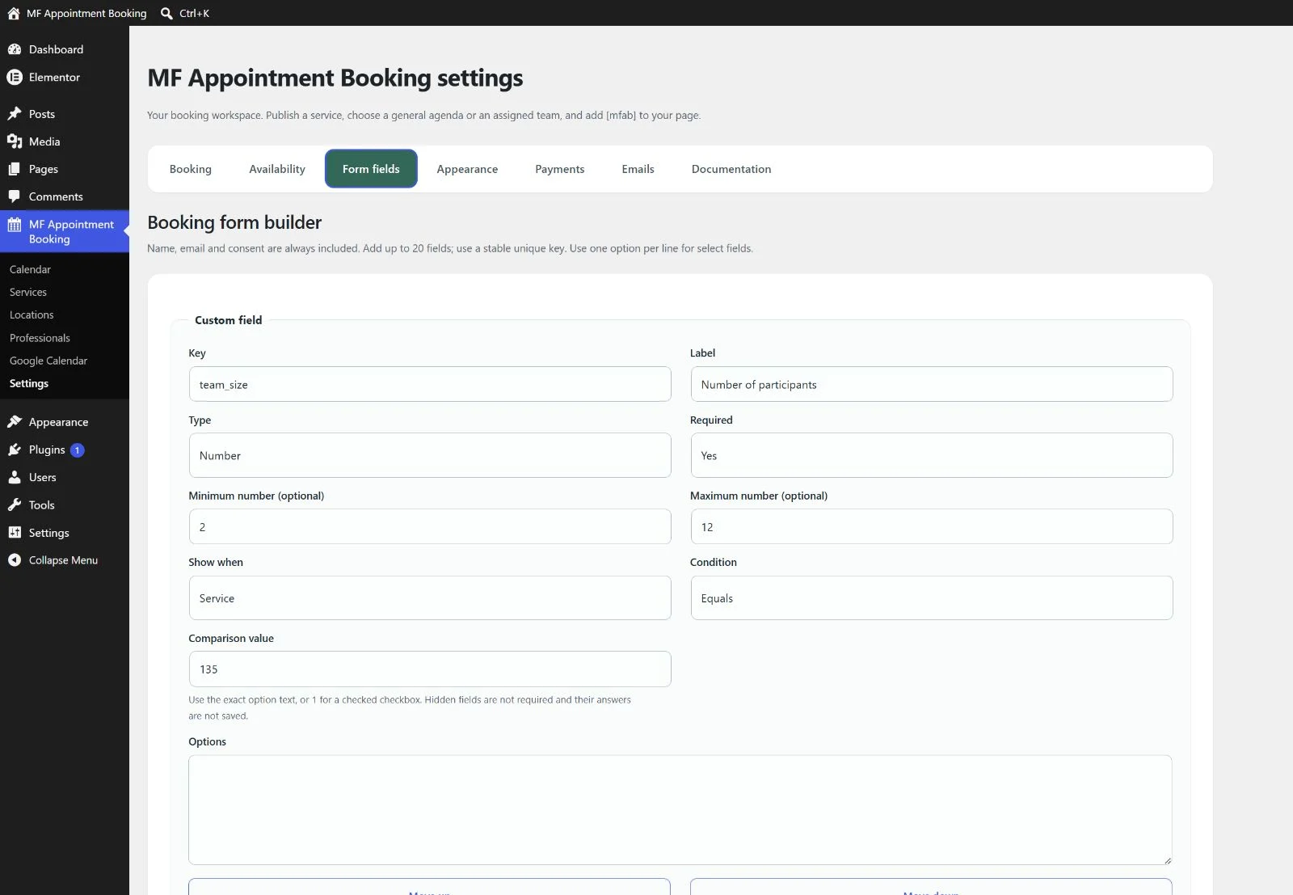Click the Dashboard gauge icon
The image size is (1293, 895).
click(15, 49)
